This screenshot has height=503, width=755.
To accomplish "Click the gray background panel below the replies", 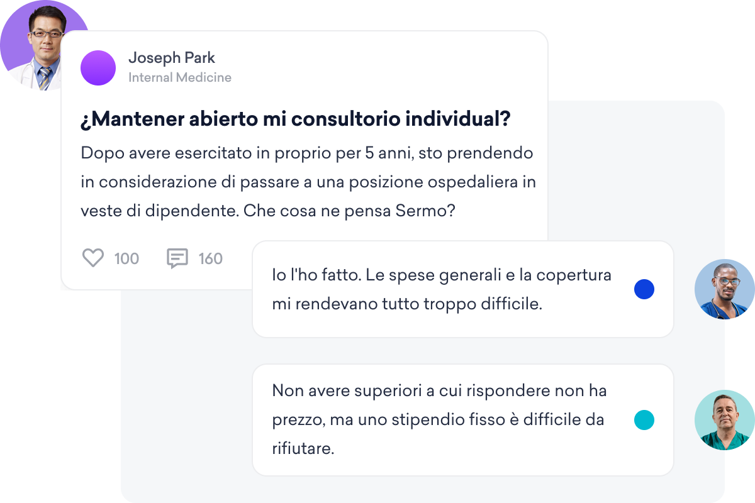I will coord(422,489).
